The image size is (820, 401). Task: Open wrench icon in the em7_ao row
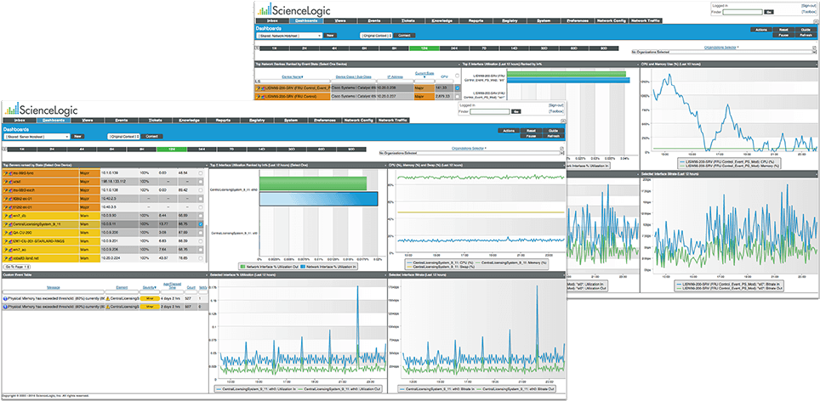pos(6,250)
